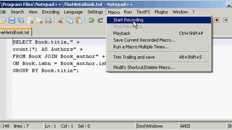Open the Settings menu
Image resolution: width=232 pixels, height=130 pixels.
point(95,12)
